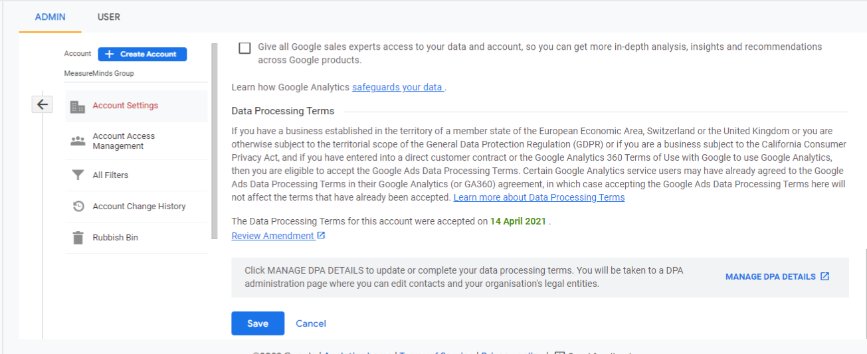Screen dimensions: 867x354
Task: Open Account Change History menu item
Action: 139,207
